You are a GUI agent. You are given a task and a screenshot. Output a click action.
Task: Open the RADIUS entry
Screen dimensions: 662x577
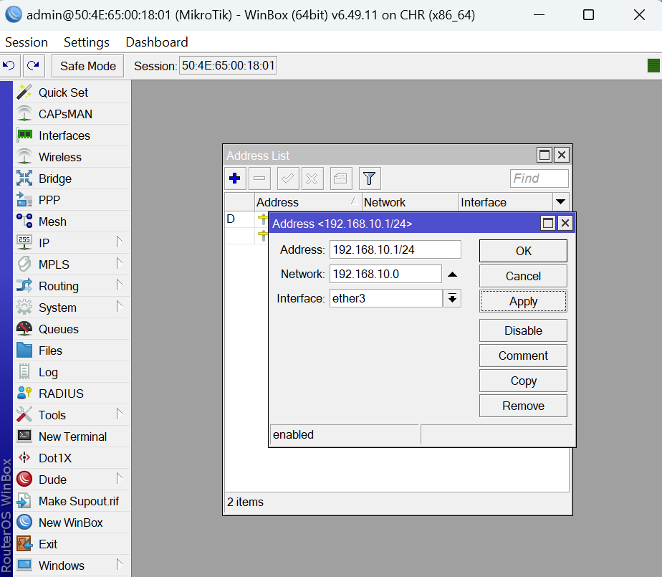[x=72, y=394]
